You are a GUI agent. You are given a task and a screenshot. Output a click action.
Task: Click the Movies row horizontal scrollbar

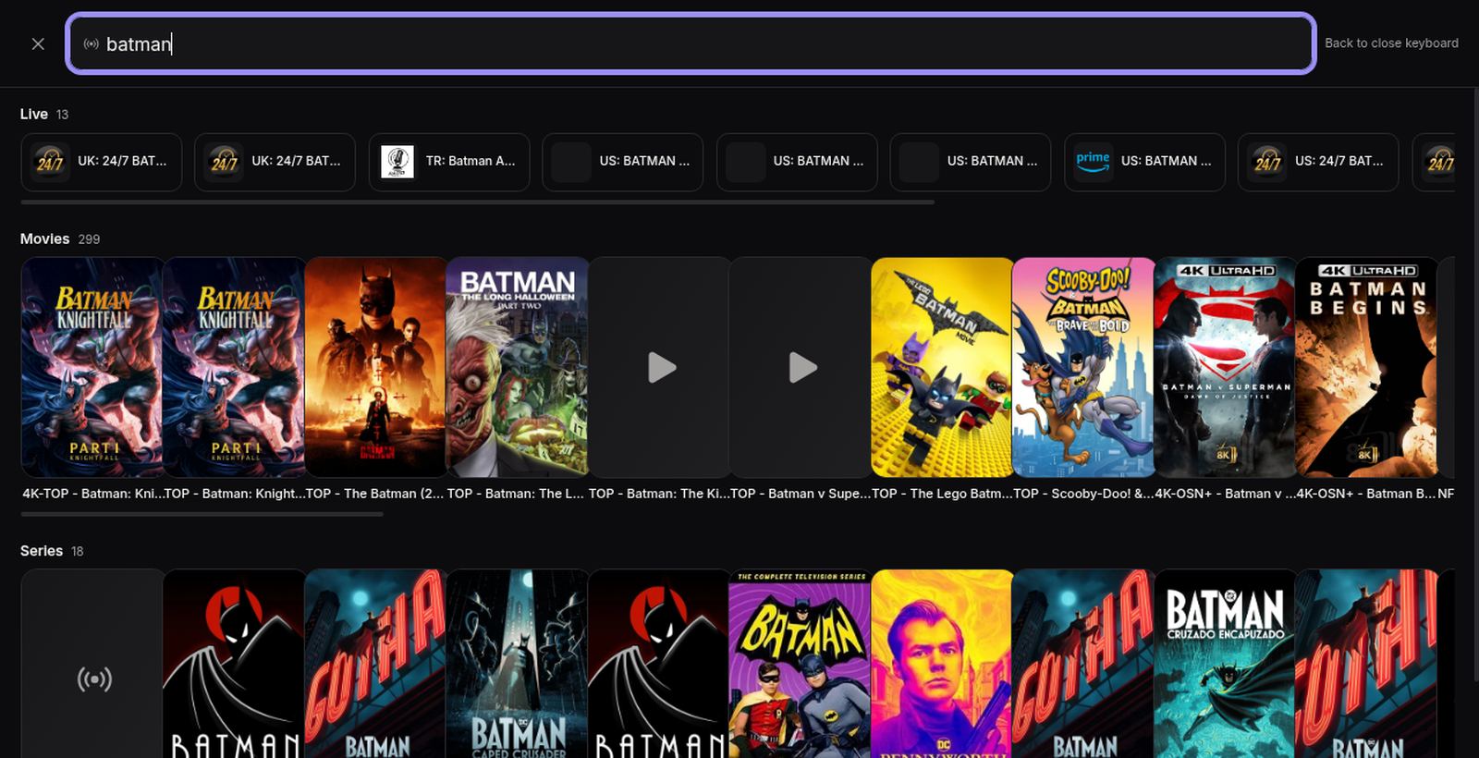202,514
